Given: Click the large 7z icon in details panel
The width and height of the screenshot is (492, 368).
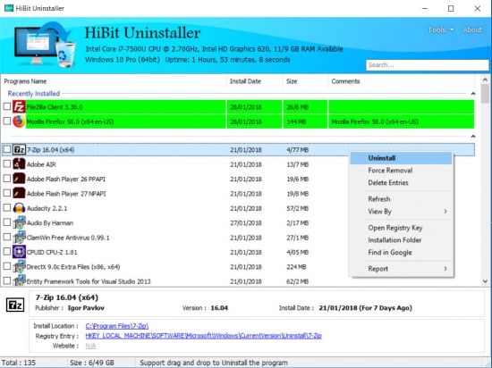Looking at the screenshot, I should tap(15, 305).
